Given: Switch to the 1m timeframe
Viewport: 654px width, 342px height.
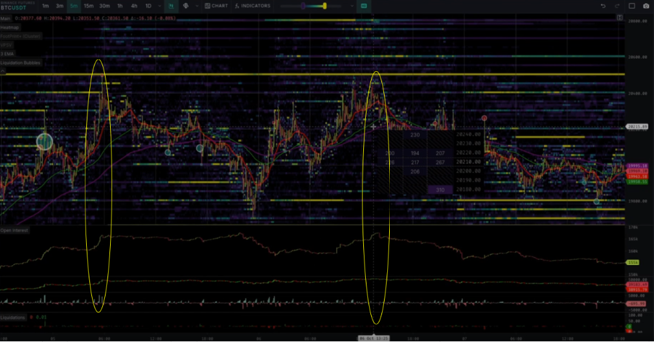Looking at the screenshot, I should [x=45, y=6].
